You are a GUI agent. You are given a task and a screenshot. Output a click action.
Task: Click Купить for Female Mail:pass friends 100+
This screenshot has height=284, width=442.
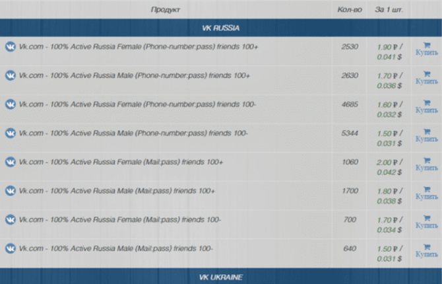pyautogui.click(x=427, y=168)
